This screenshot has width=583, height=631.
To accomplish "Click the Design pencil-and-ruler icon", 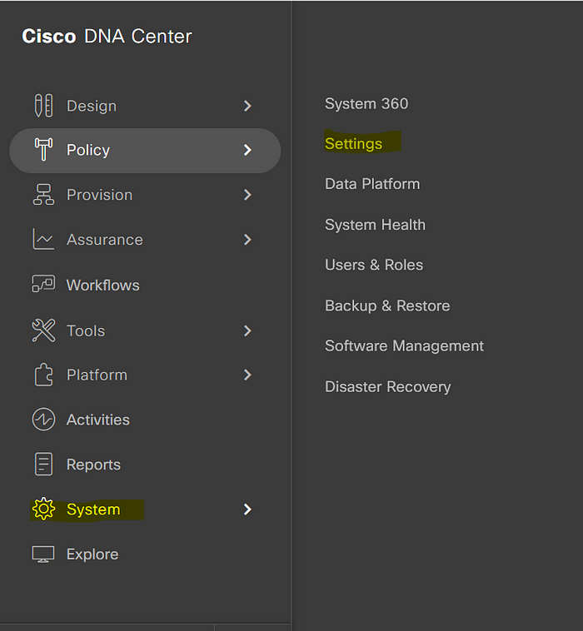I will (43, 106).
